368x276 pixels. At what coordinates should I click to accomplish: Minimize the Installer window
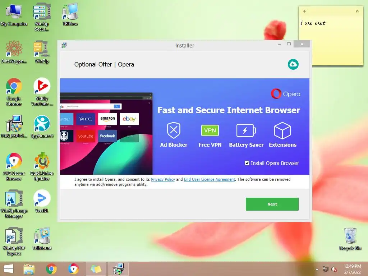tap(279, 44)
